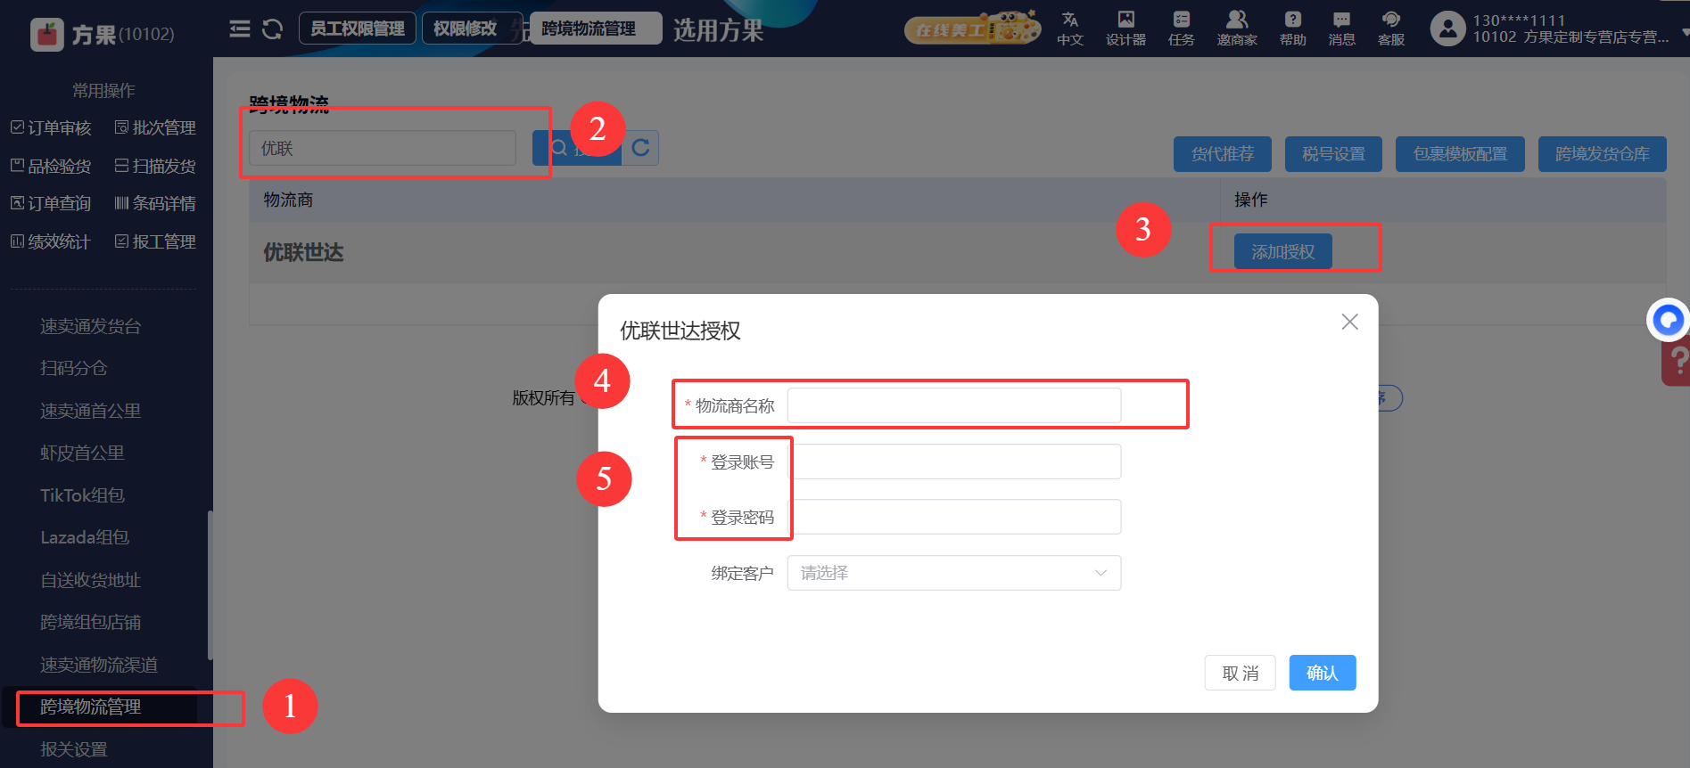Click the 常用操作 section label
This screenshot has height=768, width=1690.
click(x=103, y=91)
